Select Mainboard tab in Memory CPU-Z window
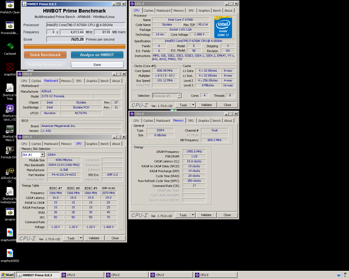The width and height of the screenshot is (349, 279). pos(163,121)
